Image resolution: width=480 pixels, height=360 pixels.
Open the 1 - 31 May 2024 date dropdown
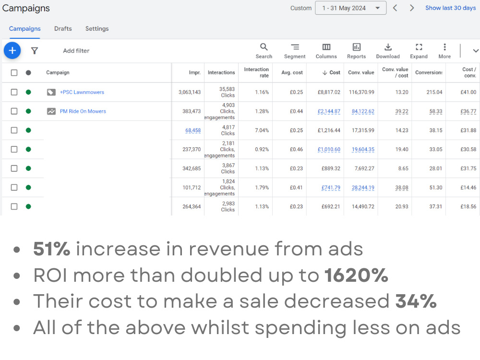click(x=350, y=8)
